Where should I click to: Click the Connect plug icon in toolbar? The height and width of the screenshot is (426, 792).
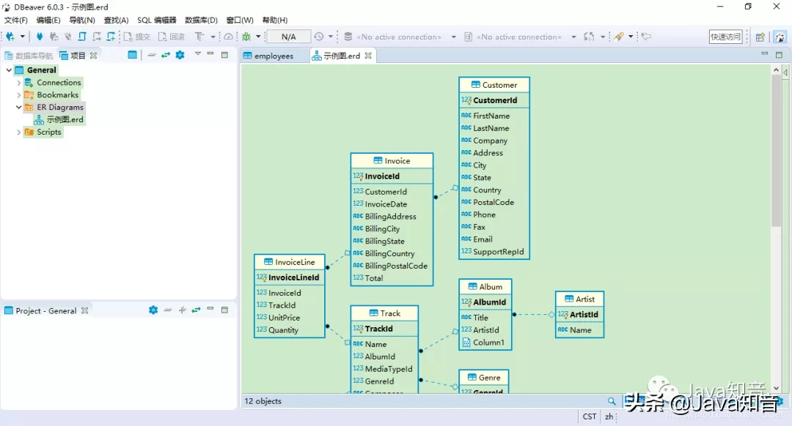click(x=40, y=37)
